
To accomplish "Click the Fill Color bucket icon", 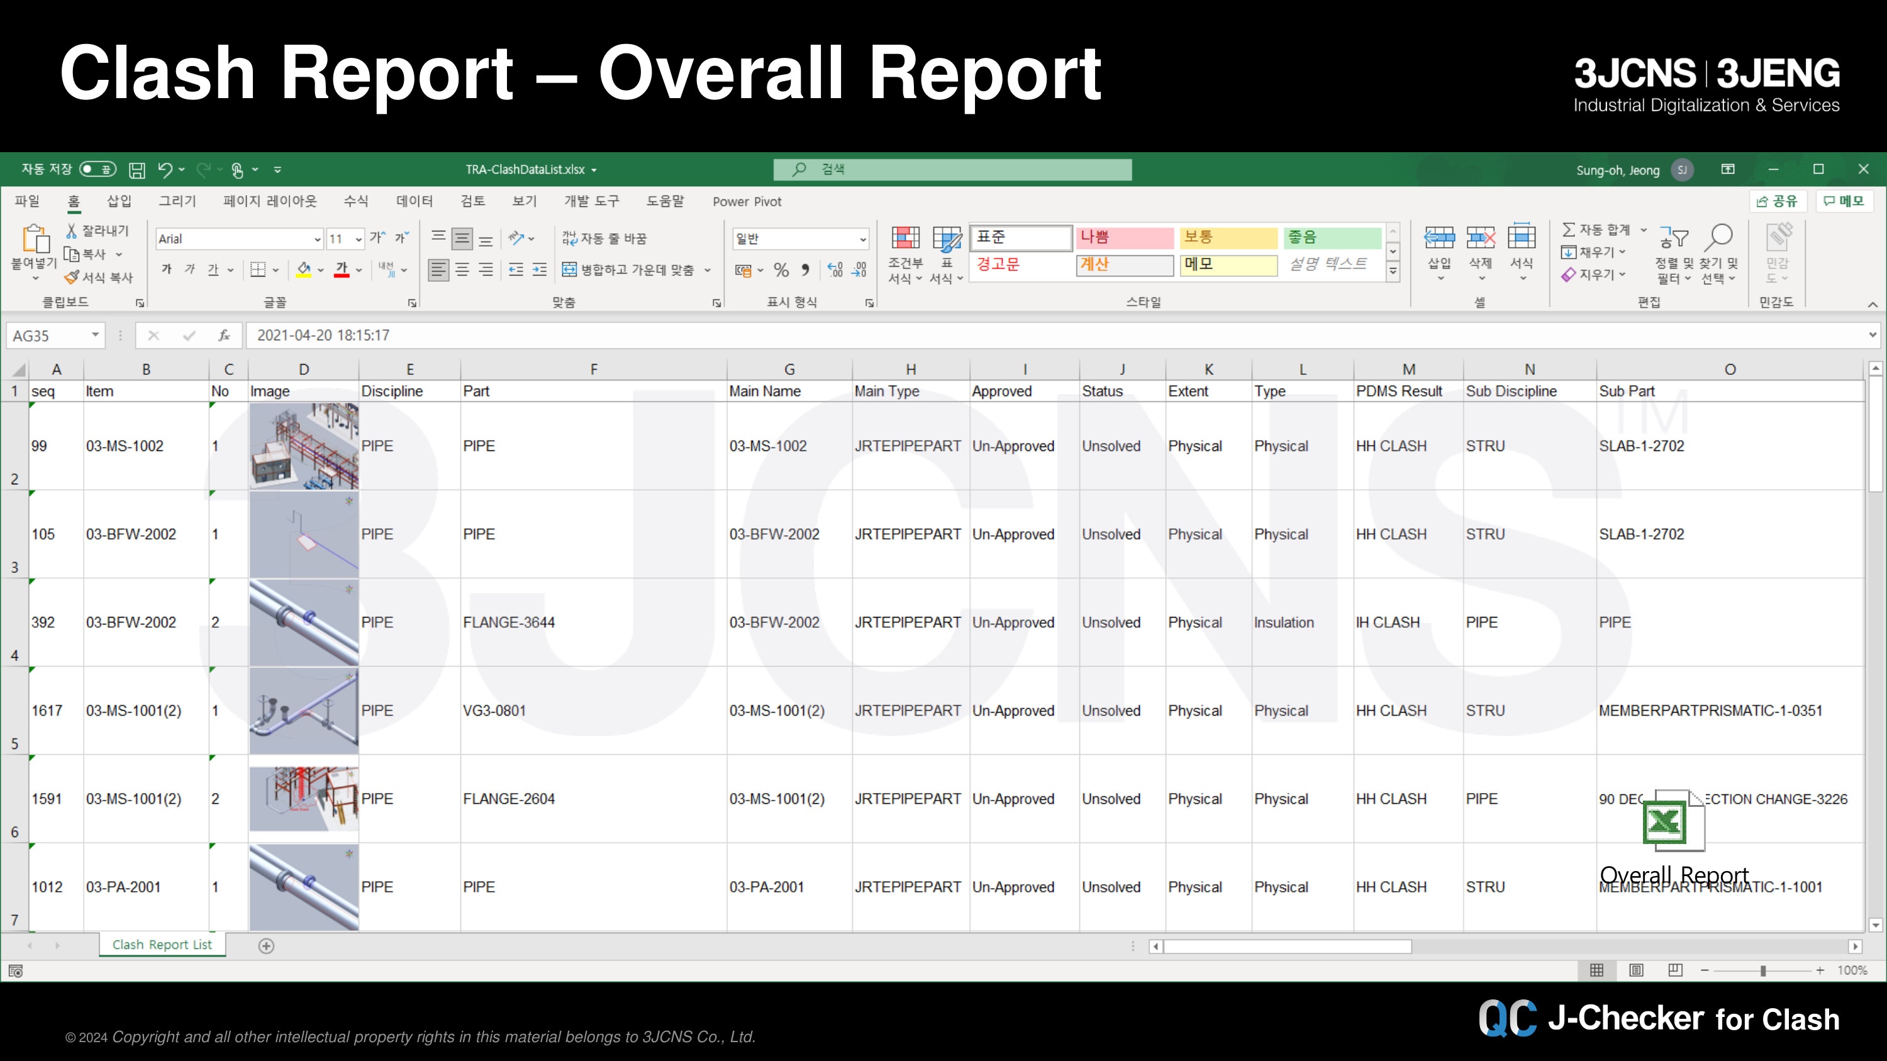I will 304,269.
